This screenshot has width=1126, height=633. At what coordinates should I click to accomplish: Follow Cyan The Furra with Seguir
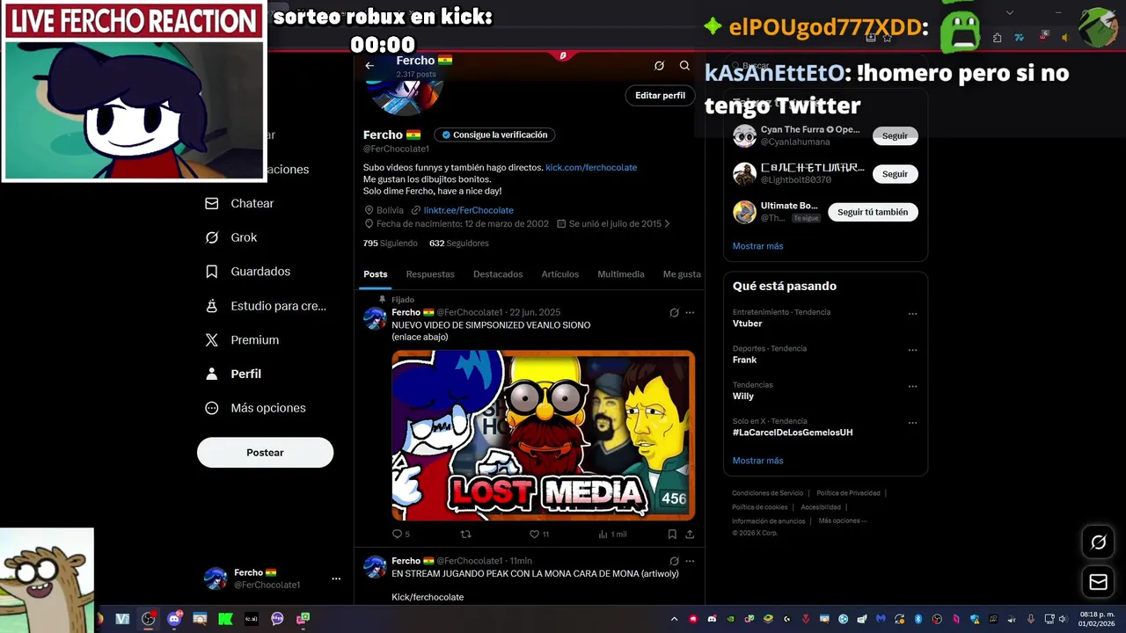pos(895,136)
